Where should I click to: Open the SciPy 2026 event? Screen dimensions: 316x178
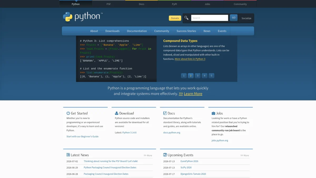(x=186, y=167)
